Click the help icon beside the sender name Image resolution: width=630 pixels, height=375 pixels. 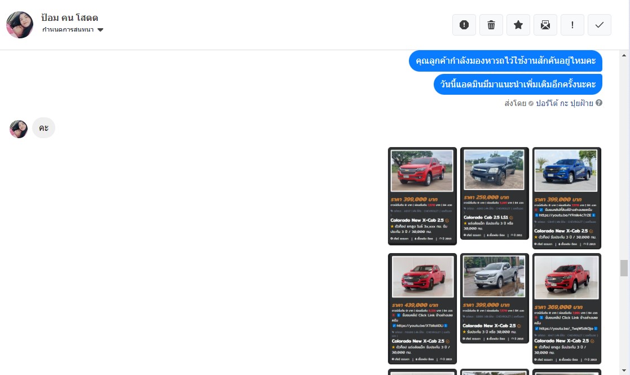(x=598, y=103)
